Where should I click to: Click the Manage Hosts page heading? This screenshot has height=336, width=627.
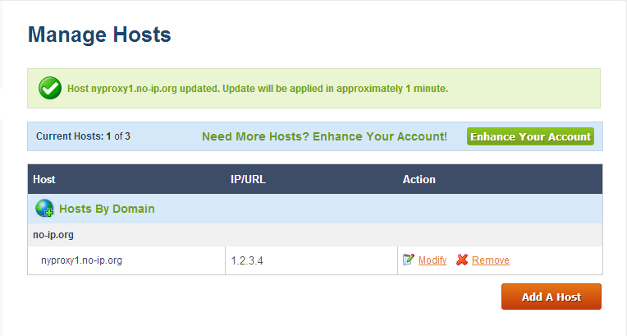[99, 35]
